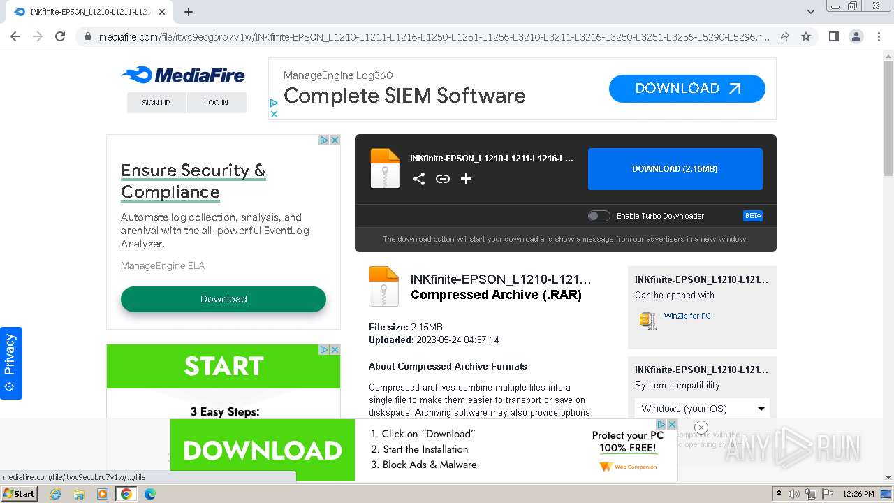
Task: Enable Turbo Downloader toggle
Action: (599, 216)
